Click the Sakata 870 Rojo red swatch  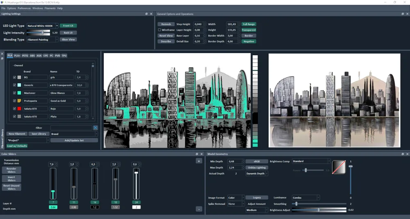(x=19, y=108)
